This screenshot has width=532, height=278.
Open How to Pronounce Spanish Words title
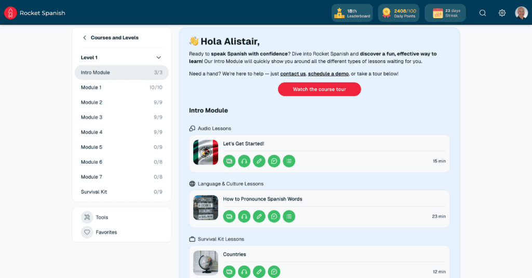tap(262, 199)
